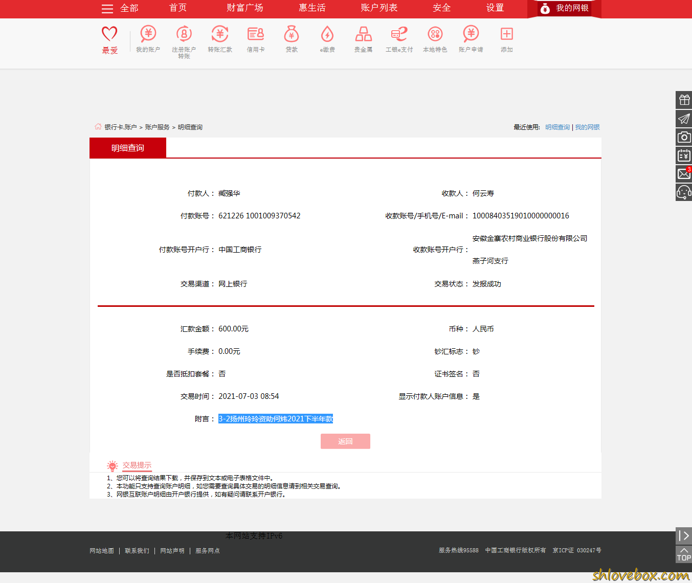Image resolution: width=692 pixels, height=583 pixels.
Task: Click 中国工商银行版权所有 footer text
Action: 516,550
